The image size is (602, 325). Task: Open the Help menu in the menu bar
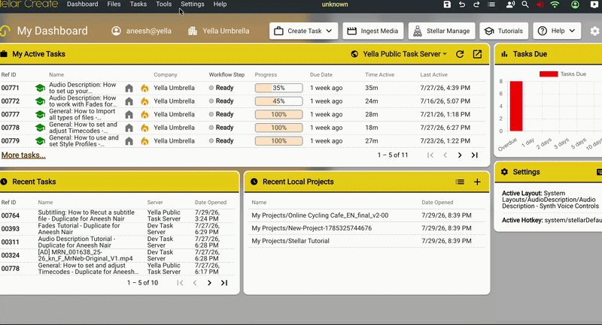coord(220,5)
